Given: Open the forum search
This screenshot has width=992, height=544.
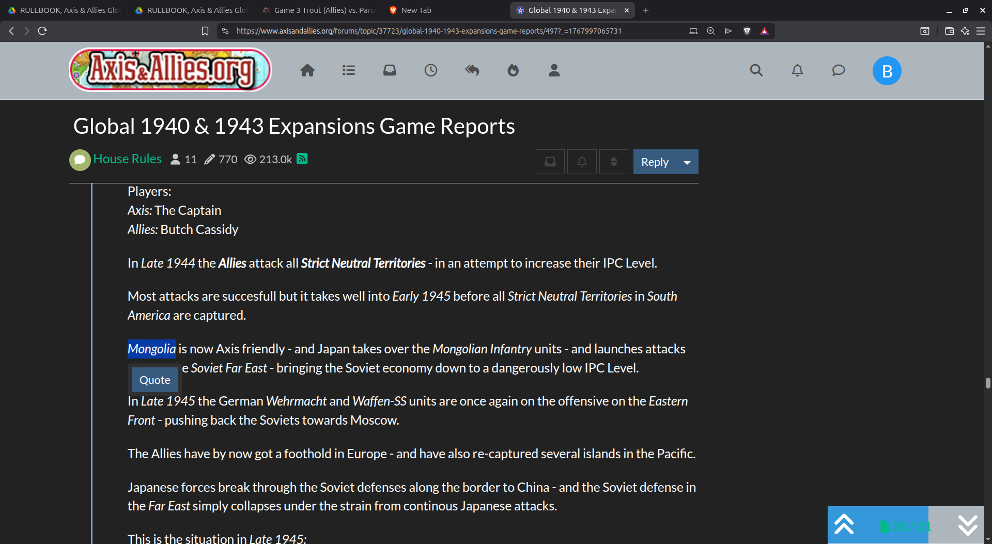Looking at the screenshot, I should click(756, 70).
